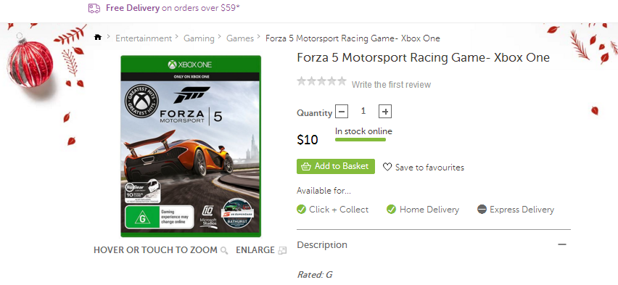Click the enlarge icon beside ENLARGE
The image size is (618, 285).
tap(282, 250)
